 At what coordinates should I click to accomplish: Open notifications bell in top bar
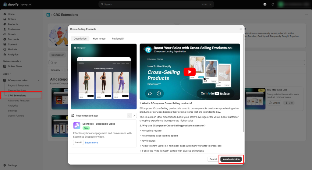coord(273,4)
